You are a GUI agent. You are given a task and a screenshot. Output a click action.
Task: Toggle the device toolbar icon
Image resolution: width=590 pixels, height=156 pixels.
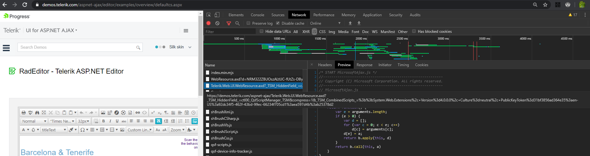[x=217, y=15]
